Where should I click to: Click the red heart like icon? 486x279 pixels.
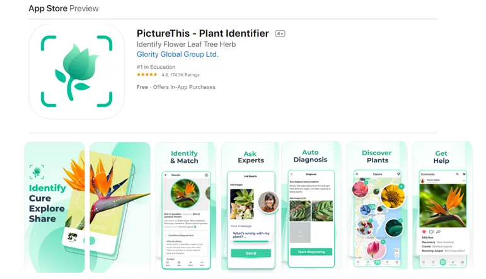[x=424, y=232]
